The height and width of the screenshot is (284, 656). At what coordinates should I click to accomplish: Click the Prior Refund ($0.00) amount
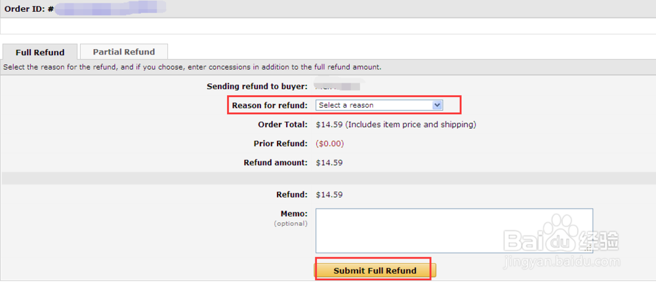[329, 144]
